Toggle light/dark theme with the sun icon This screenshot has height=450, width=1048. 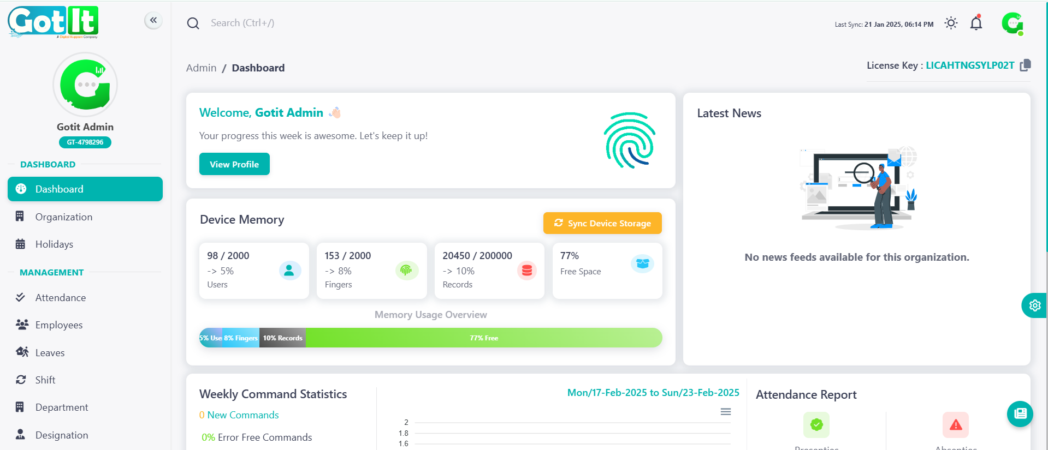pyautogui.click(x=951, y=23)
